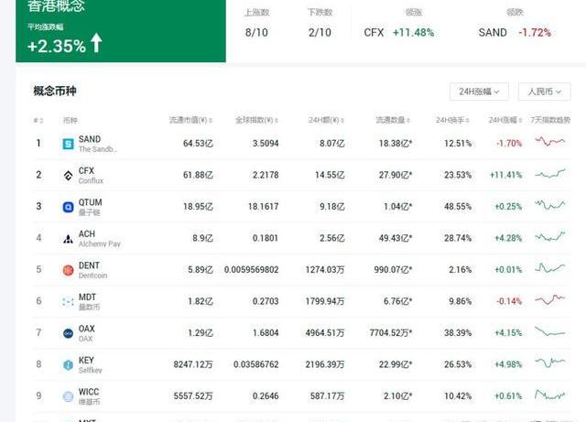Open the QTUM 7-day trend sparkline

[x=549, y=205]
